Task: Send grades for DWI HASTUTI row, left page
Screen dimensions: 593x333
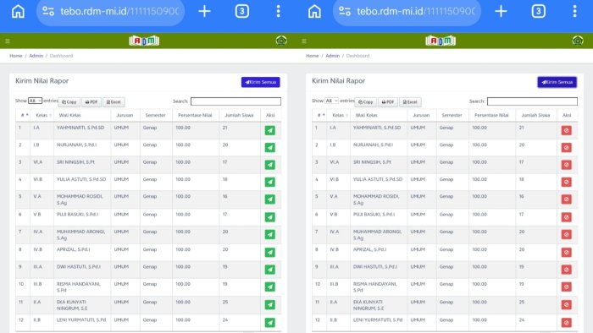Action: [269, 270]
